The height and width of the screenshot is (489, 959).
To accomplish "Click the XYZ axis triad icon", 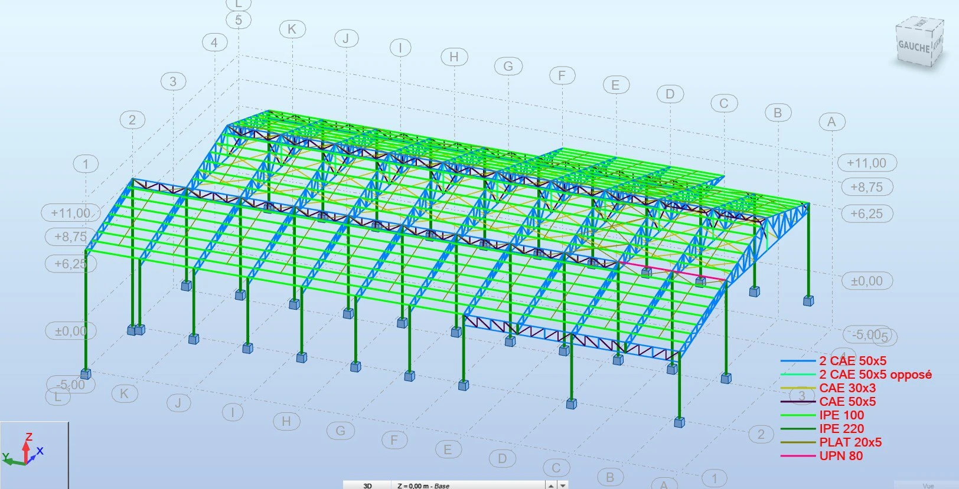I will tap(22, 451).
